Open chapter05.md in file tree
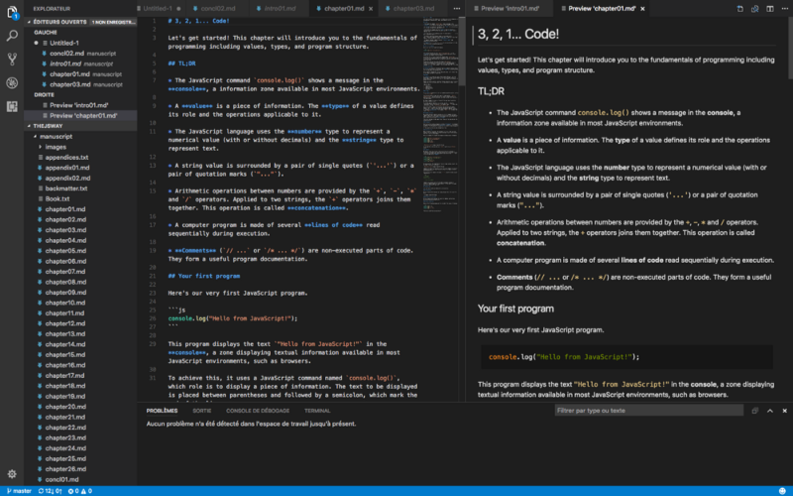The height and width of the screenshot is (496, 793). tap(80, 251)
